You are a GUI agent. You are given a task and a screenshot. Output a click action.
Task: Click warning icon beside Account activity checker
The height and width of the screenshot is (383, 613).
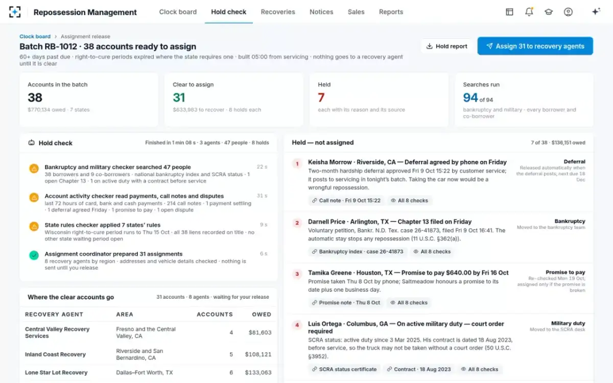coord(34,197)
